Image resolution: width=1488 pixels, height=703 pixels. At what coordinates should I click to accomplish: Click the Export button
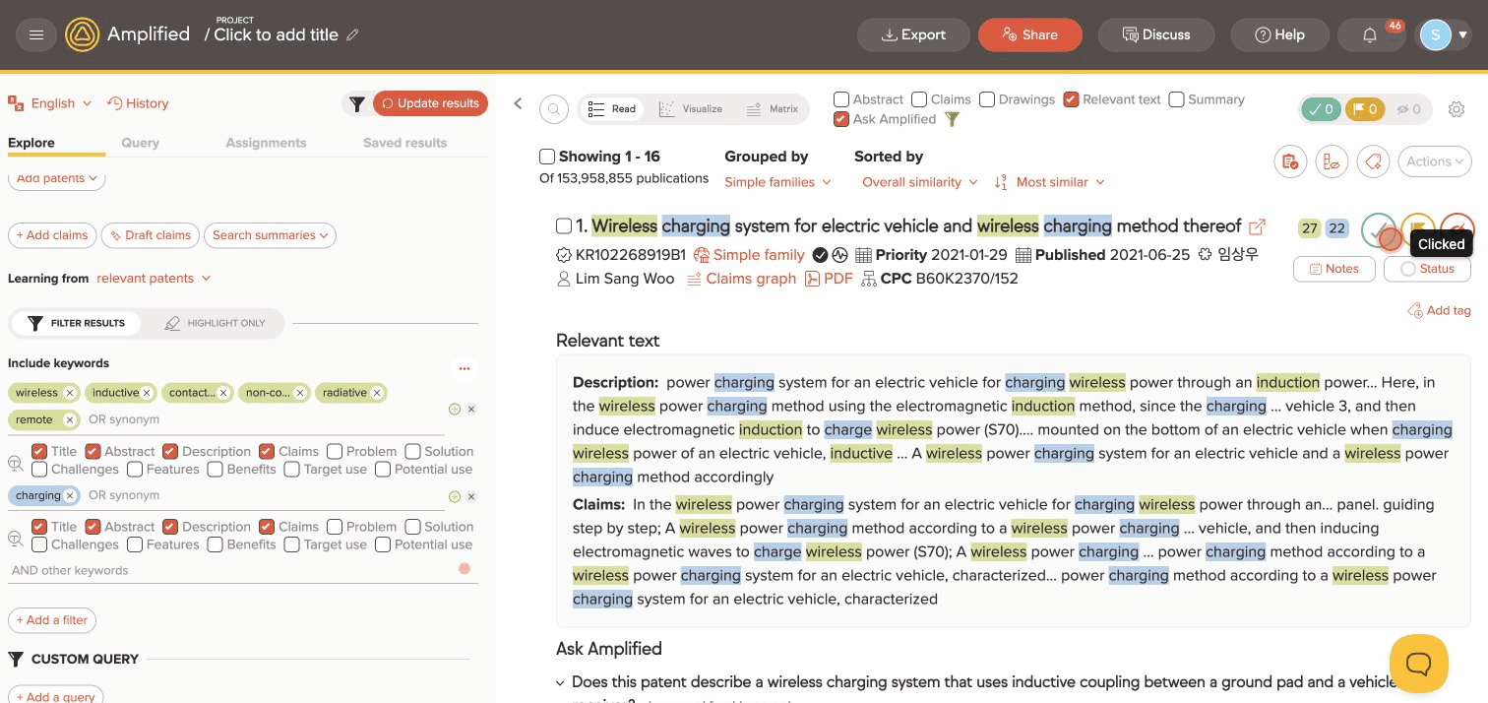(913, 34)
